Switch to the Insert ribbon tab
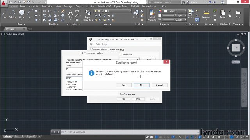 [x=23, y=6]
